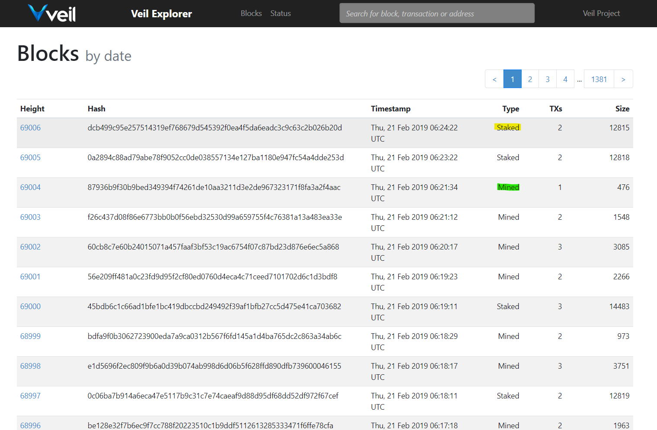The height and width of the screenshot is (430, 657).
Task: Open the Veil Explorer home link
Action: coord(161,14)
